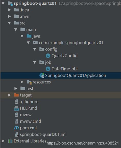
Task: Open the blog.csdn.net watermark link
Action: coord(83,143)
